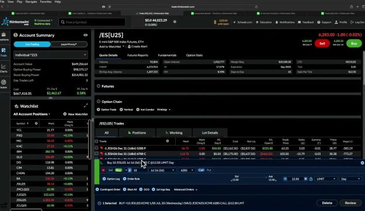Image resolution: width=365 pixels, height=211 pixels.
Task: Open the Charts sidebar icon
Action: (x=4, y=68)
